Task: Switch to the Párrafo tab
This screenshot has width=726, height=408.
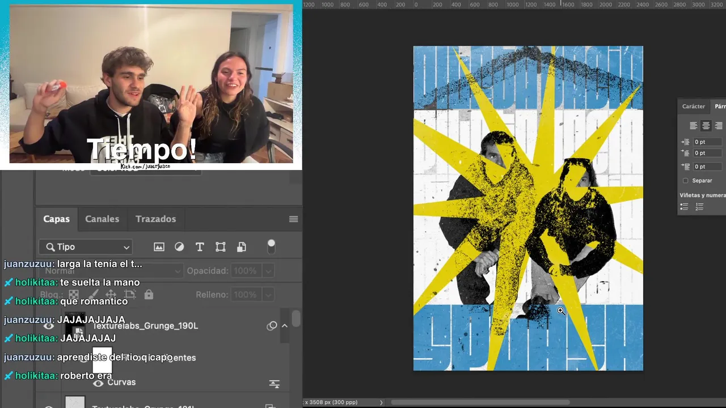Action: point(720,107)
